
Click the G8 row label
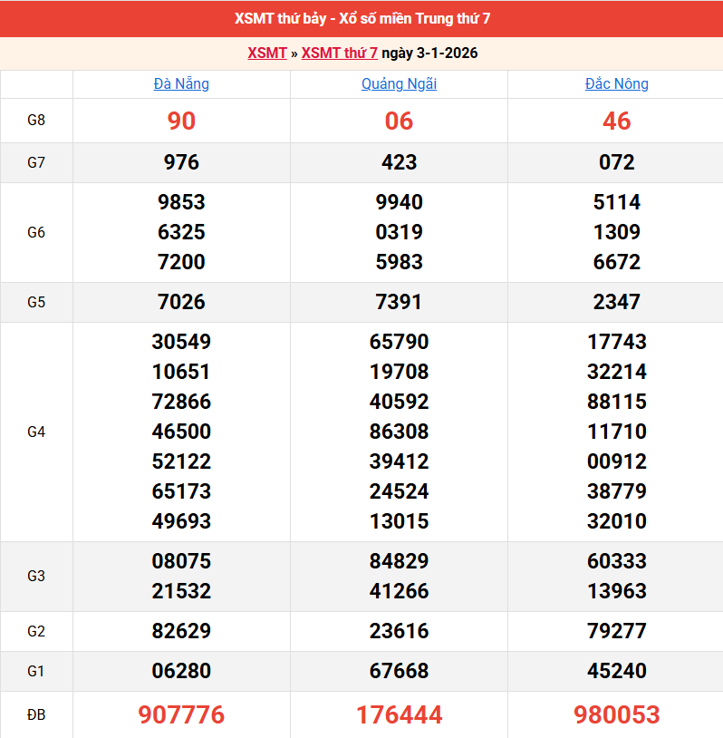36,121
